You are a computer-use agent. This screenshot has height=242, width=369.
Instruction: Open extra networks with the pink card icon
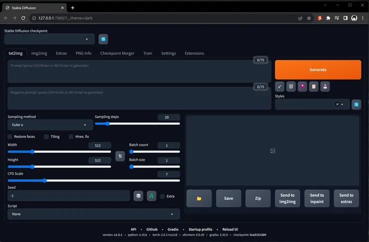tap(302, 87)
